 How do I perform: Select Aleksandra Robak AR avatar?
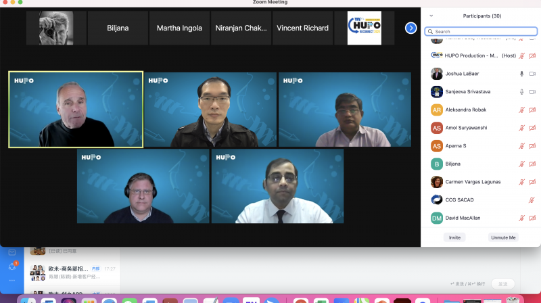[436, 110]
